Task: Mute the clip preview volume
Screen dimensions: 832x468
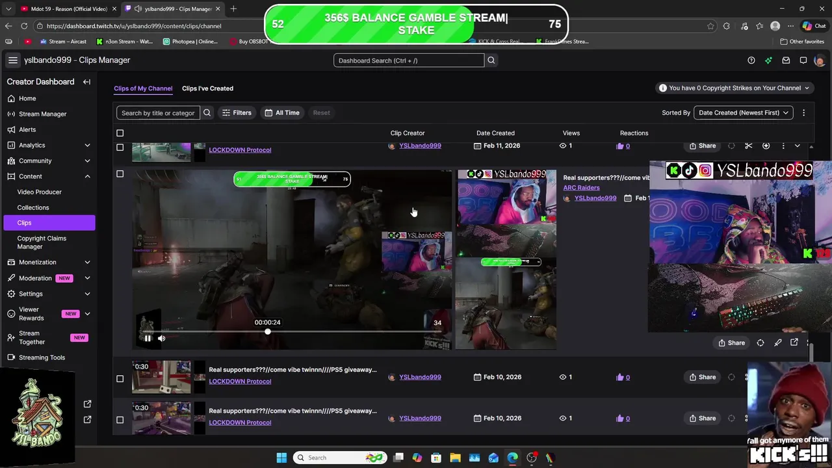Action: coord(161,338)
